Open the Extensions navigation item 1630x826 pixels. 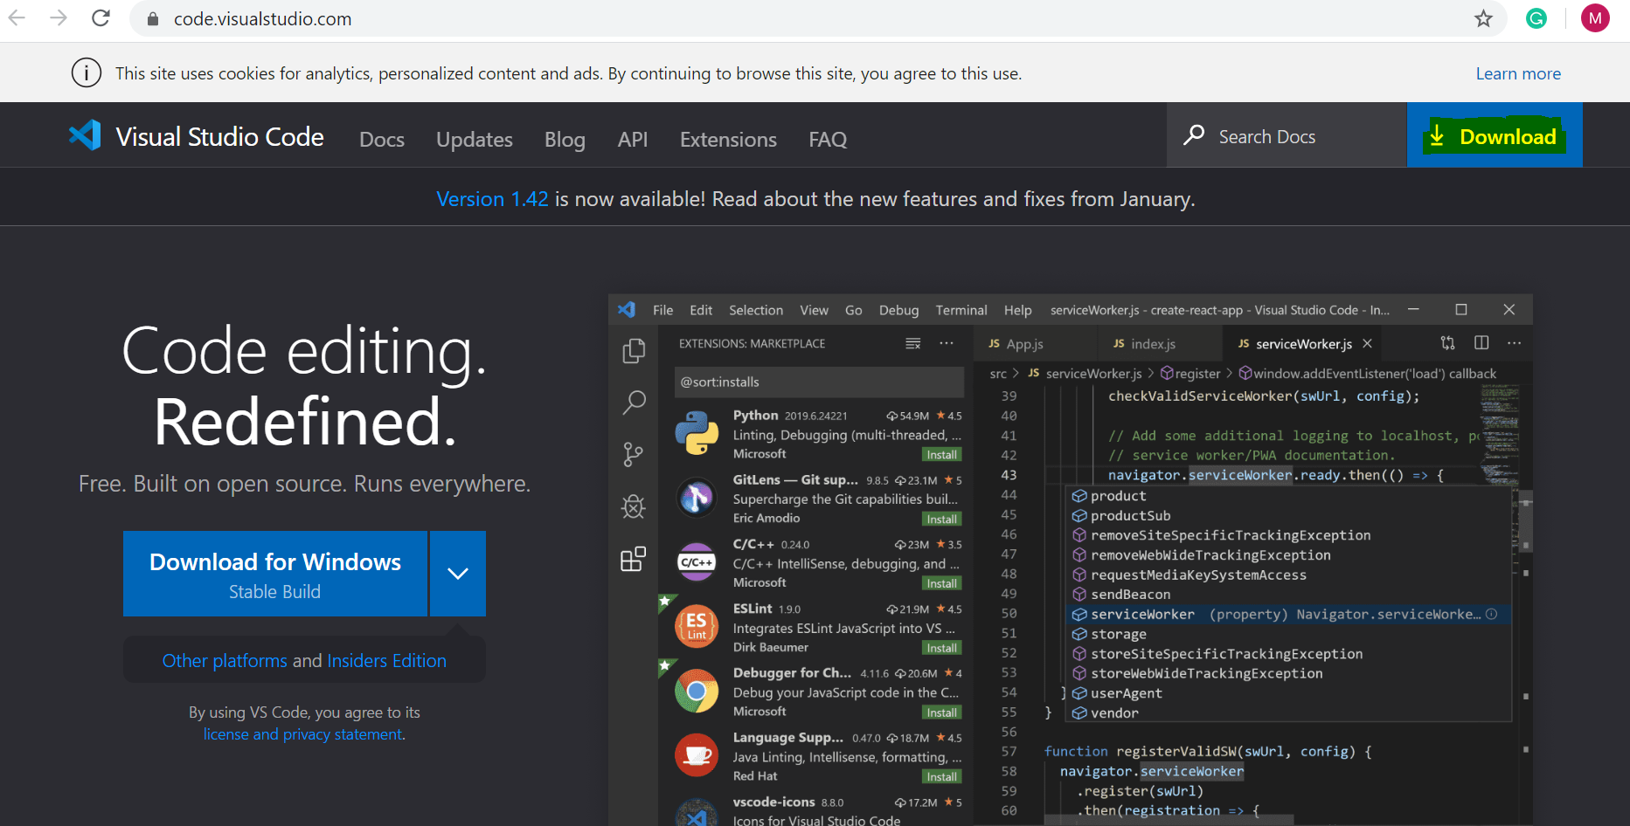coord(728,139)
